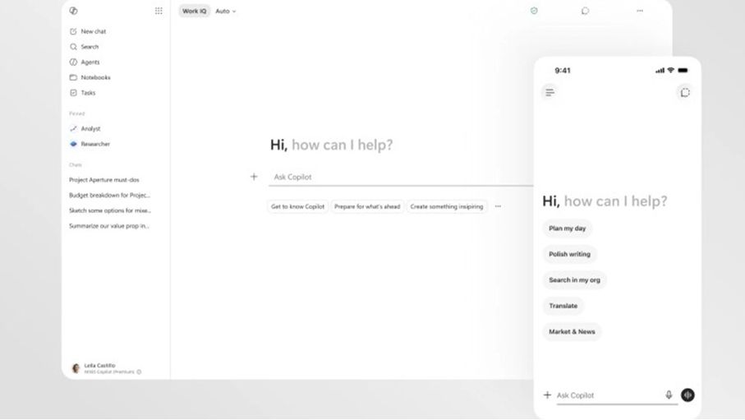Click the Copilot logo icon in sidebar
Screen dimensions: 745x420
pyautogui.click(x=73, y=11)
